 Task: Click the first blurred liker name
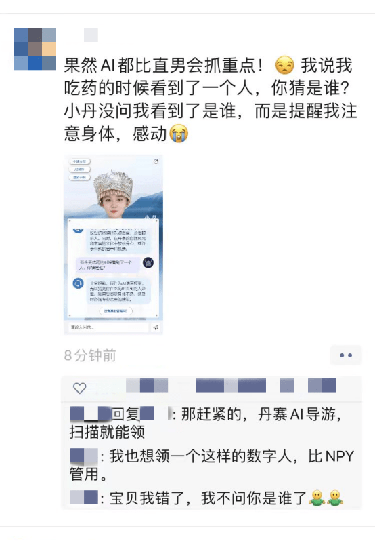(147, 385)
